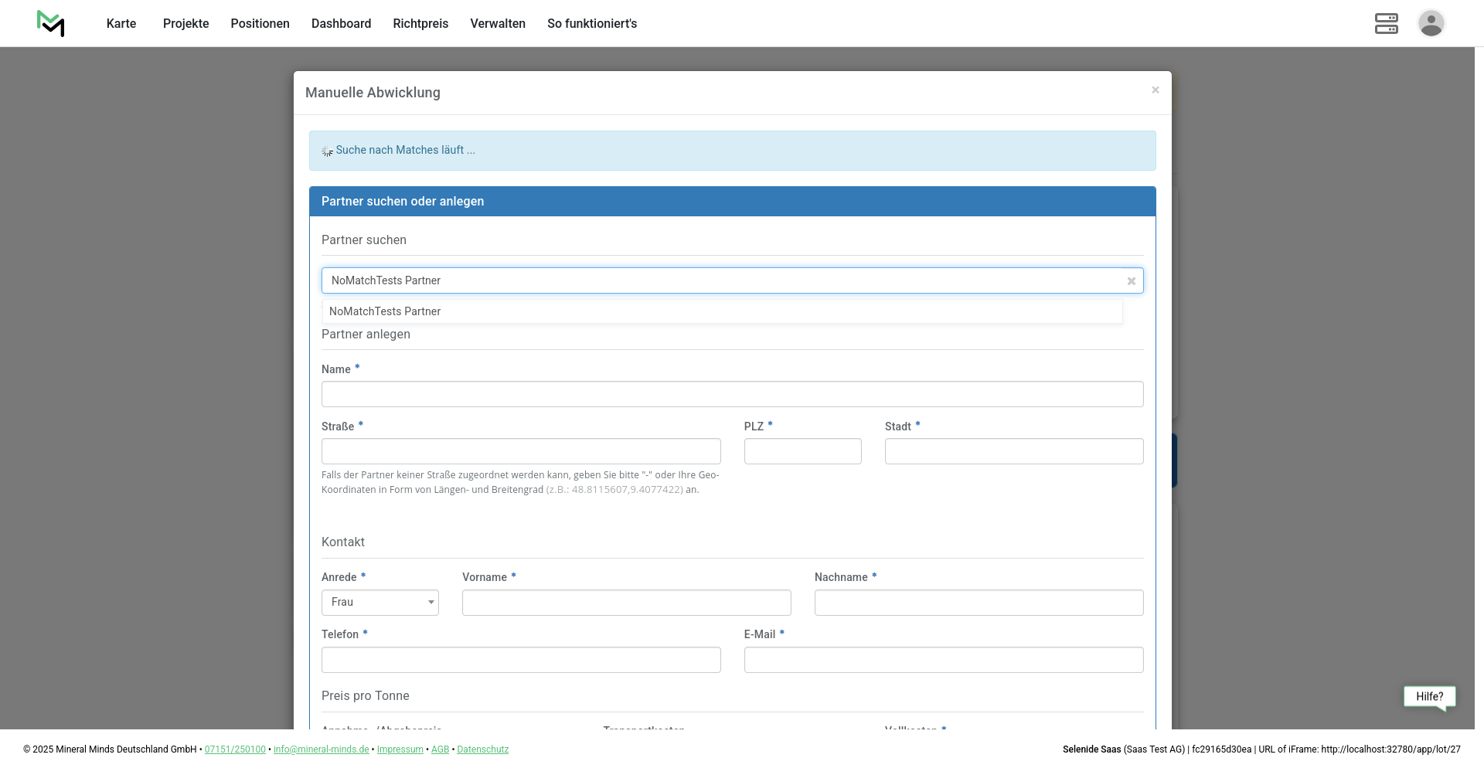This screenshot has width=1484, height=768.
Task: Open the Datenschutz footer link
Action: (482, 749)
